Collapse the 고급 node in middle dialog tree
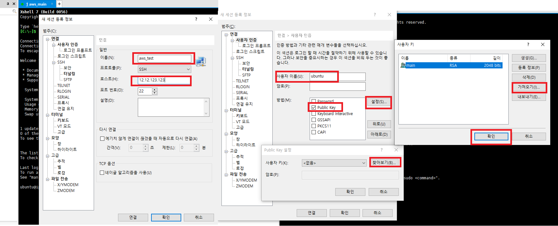 226,151
